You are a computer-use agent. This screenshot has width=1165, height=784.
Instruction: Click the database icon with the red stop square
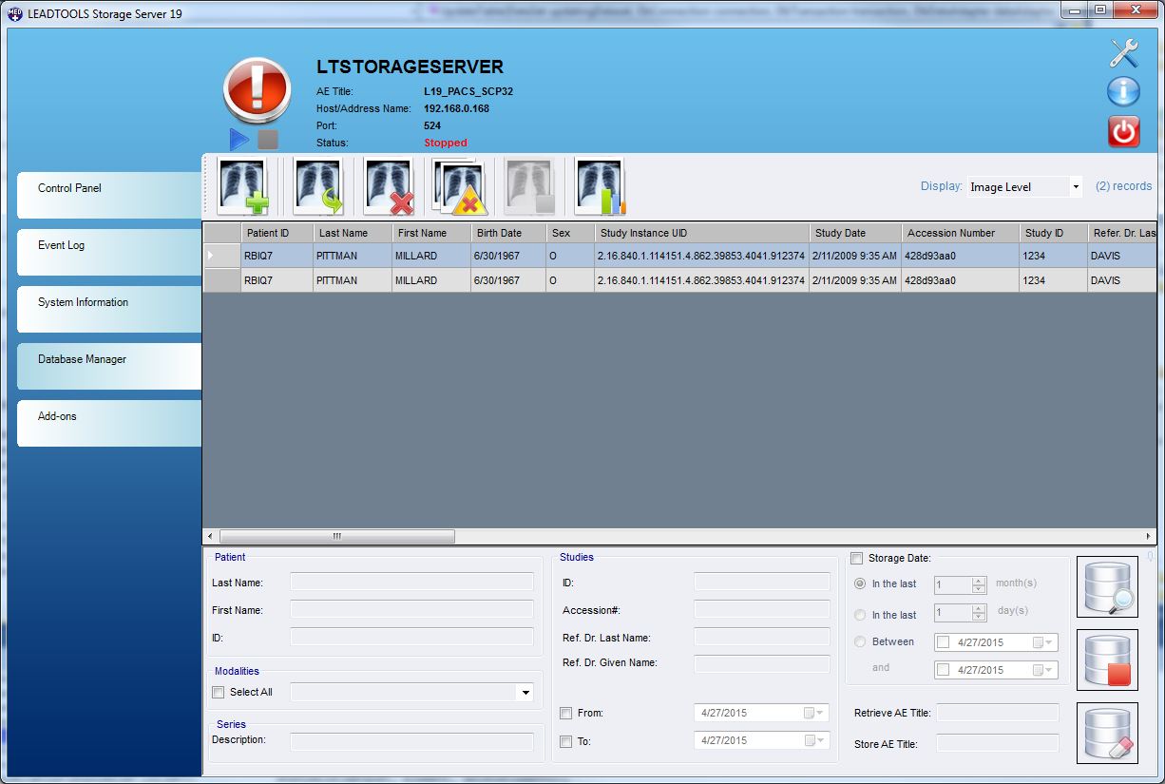1107,660
